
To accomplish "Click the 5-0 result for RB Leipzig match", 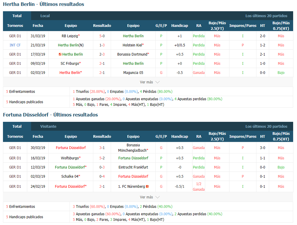I will (x=102, y=36).
